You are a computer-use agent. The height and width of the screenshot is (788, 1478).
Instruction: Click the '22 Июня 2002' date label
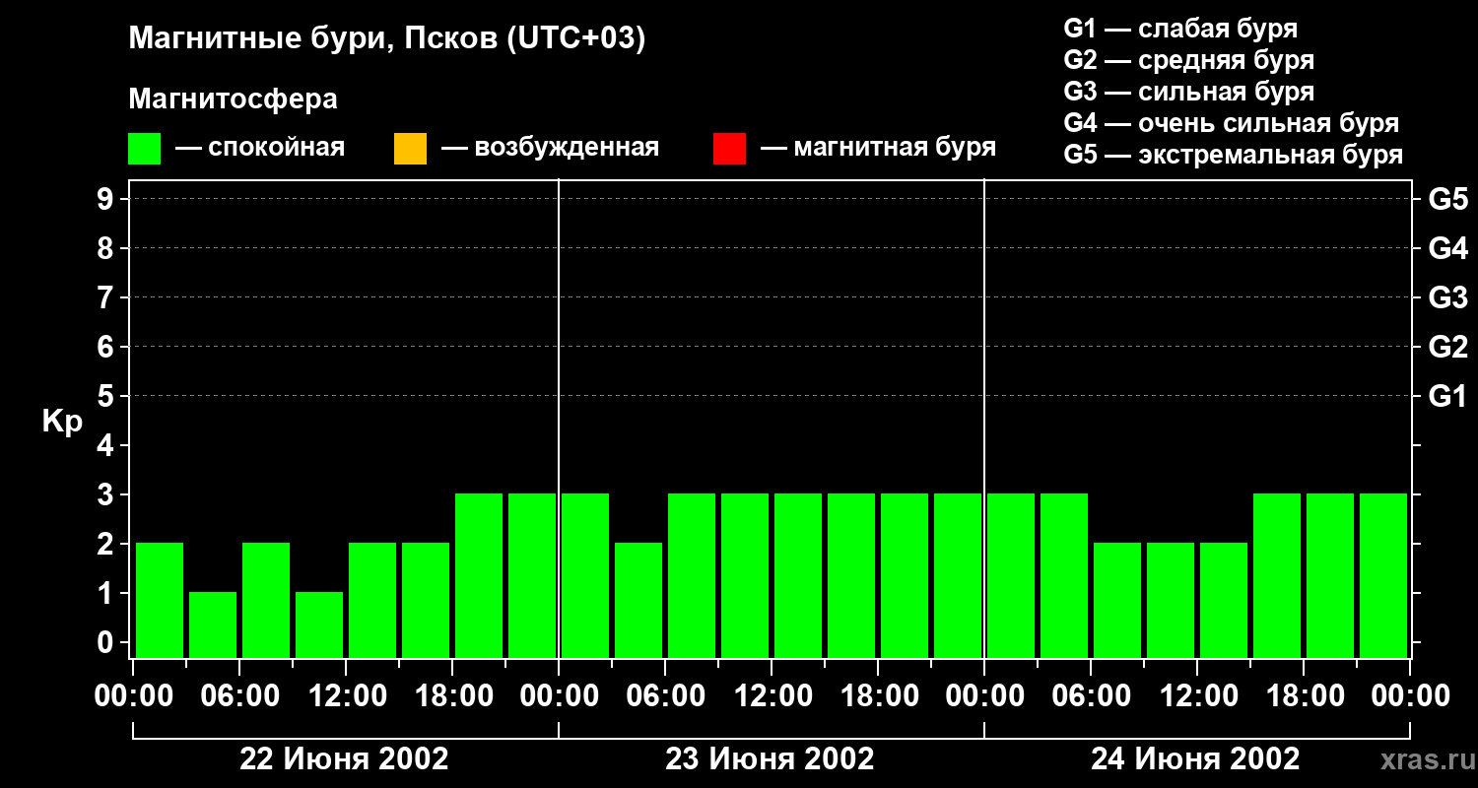coord(345,759)
